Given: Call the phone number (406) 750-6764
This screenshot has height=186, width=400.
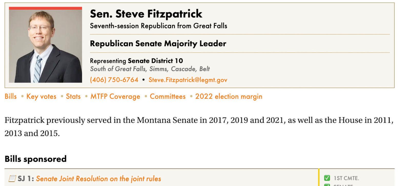Looking at the screenshot, I should click(114, 80).
